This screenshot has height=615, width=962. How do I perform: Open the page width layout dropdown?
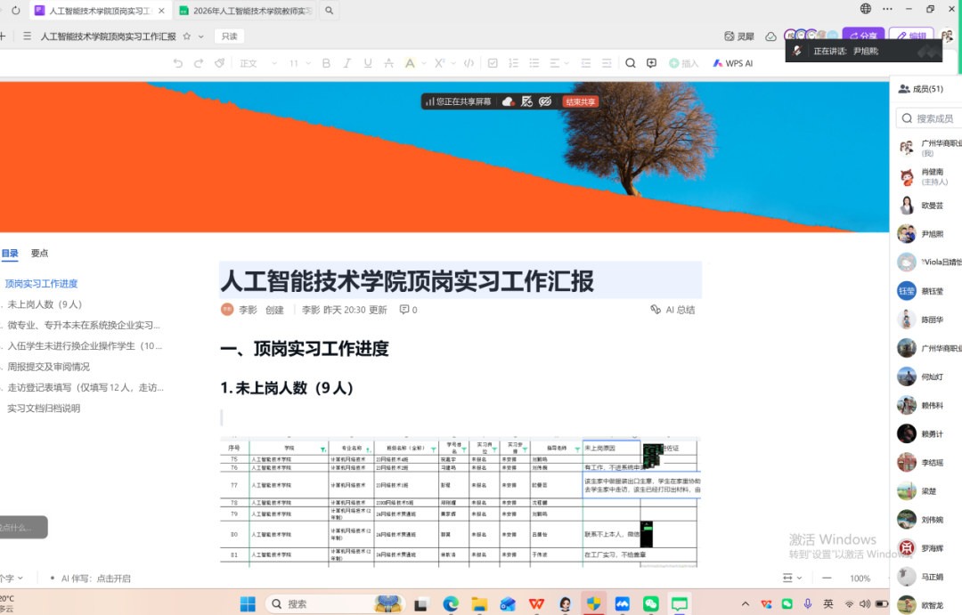(x=792, y=579)
